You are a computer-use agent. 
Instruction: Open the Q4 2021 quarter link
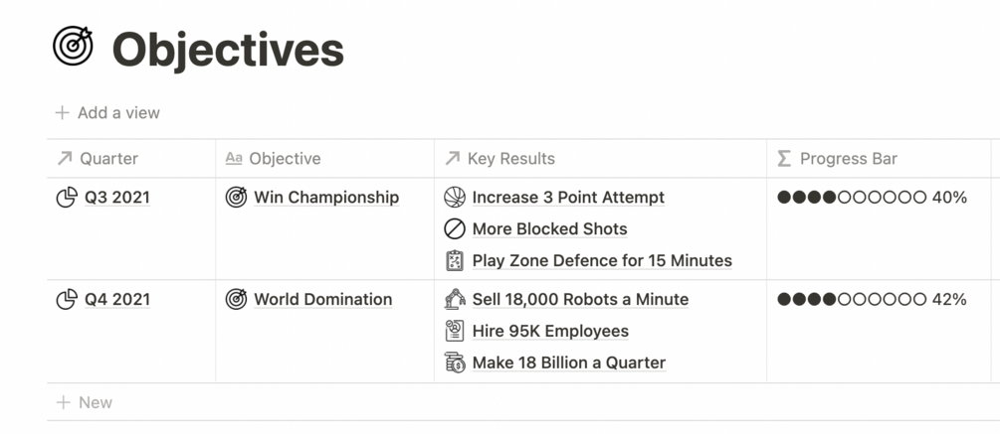pyautogui.click(x=117, y=299)
